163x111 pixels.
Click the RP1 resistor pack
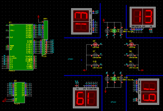click(x=46, y=30)
